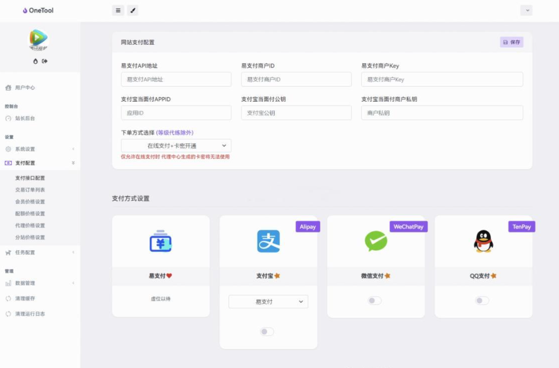The image size is (559, 368).
Task: Enable the QQ支付 switch
Action: (483, 300)
